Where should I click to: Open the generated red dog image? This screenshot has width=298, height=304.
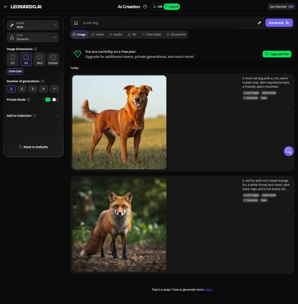[119, 122]
